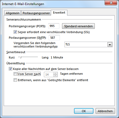
Task: Enable Entfernen wenn aus Gelöschte Elemente entfernt
Action: coord(15,80)
